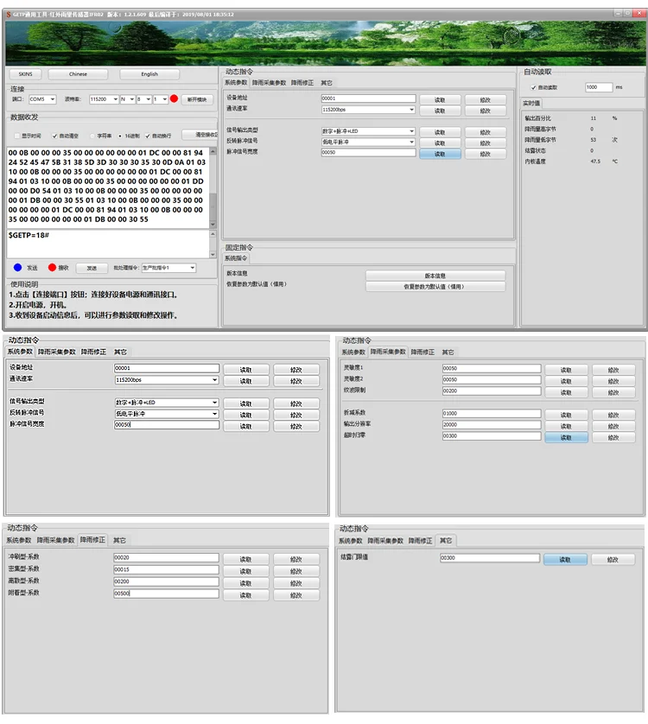The width and height of the screenshot is (648, 724).
Task: Click the red connection status indicator
Action: coord(175,98)
